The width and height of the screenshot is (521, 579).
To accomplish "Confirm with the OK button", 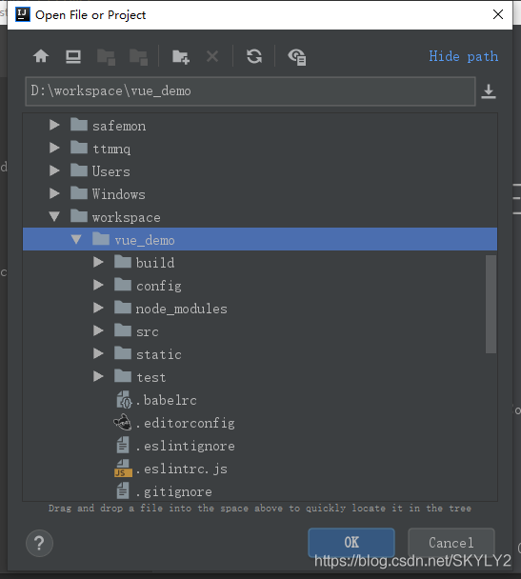I will (x=351, y=543).
